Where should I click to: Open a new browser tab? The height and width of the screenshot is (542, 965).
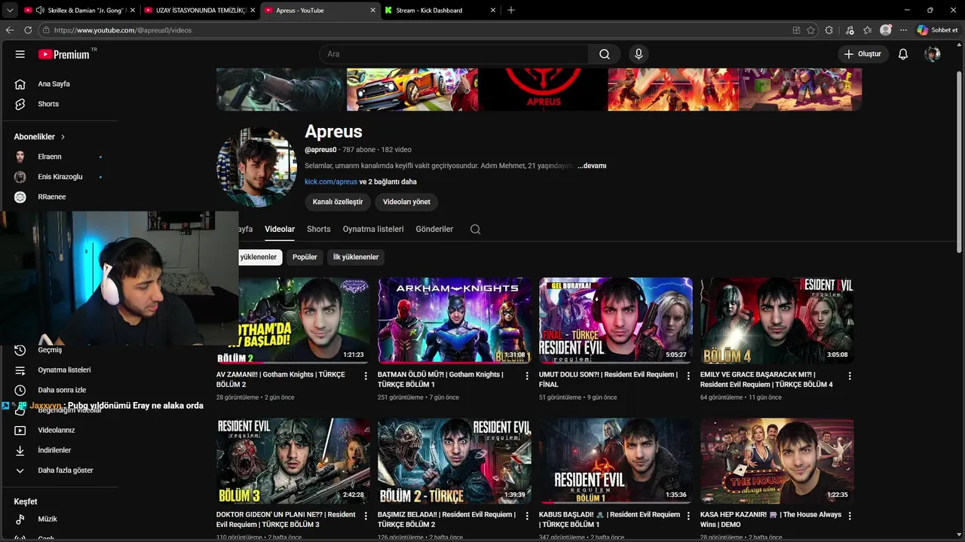coord(510,10)
